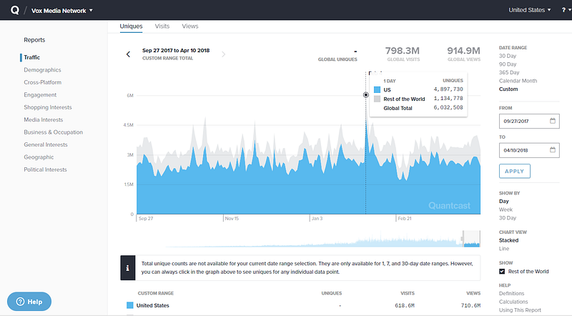
Task: Open the TO date calendar icon
Action: (552, 149)
